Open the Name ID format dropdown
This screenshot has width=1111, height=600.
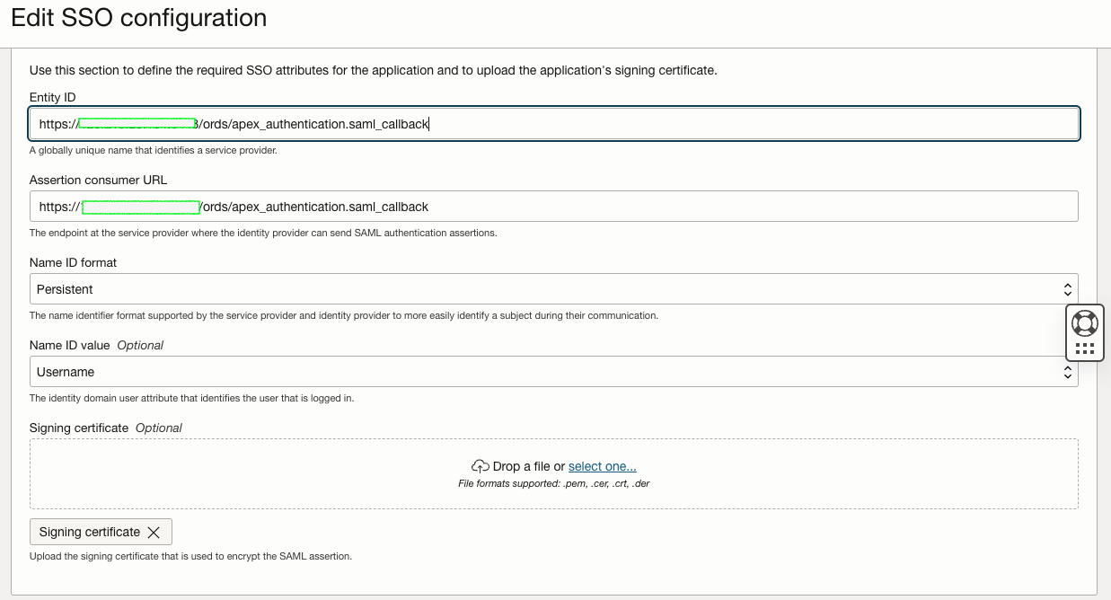coord(539,289)
